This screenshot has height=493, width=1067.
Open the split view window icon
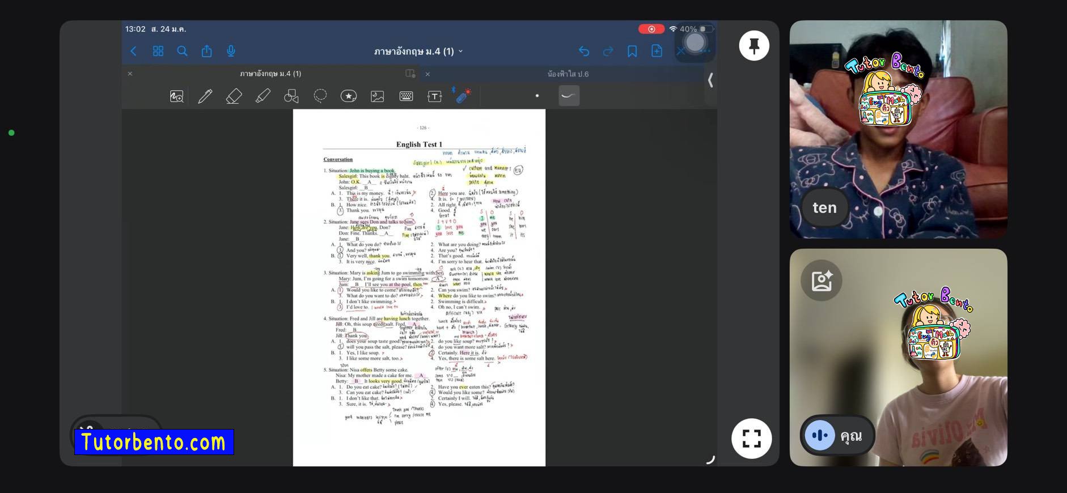pos(410,74)
